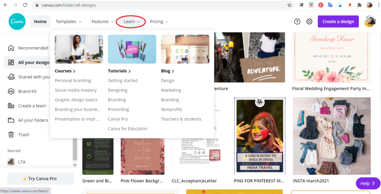The image size is (381, 194).
Task: Open the Help question mark icon in header
Action: [x=297, y=22]
